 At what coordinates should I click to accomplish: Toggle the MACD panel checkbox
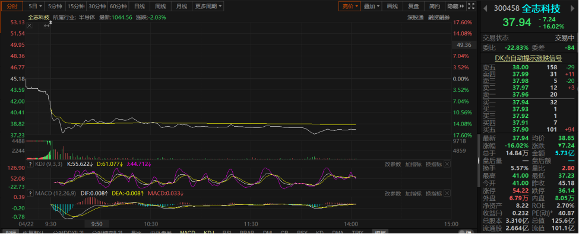30,194
